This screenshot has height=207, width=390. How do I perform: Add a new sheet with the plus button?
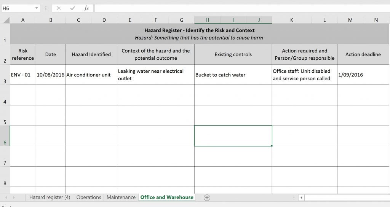207,197
